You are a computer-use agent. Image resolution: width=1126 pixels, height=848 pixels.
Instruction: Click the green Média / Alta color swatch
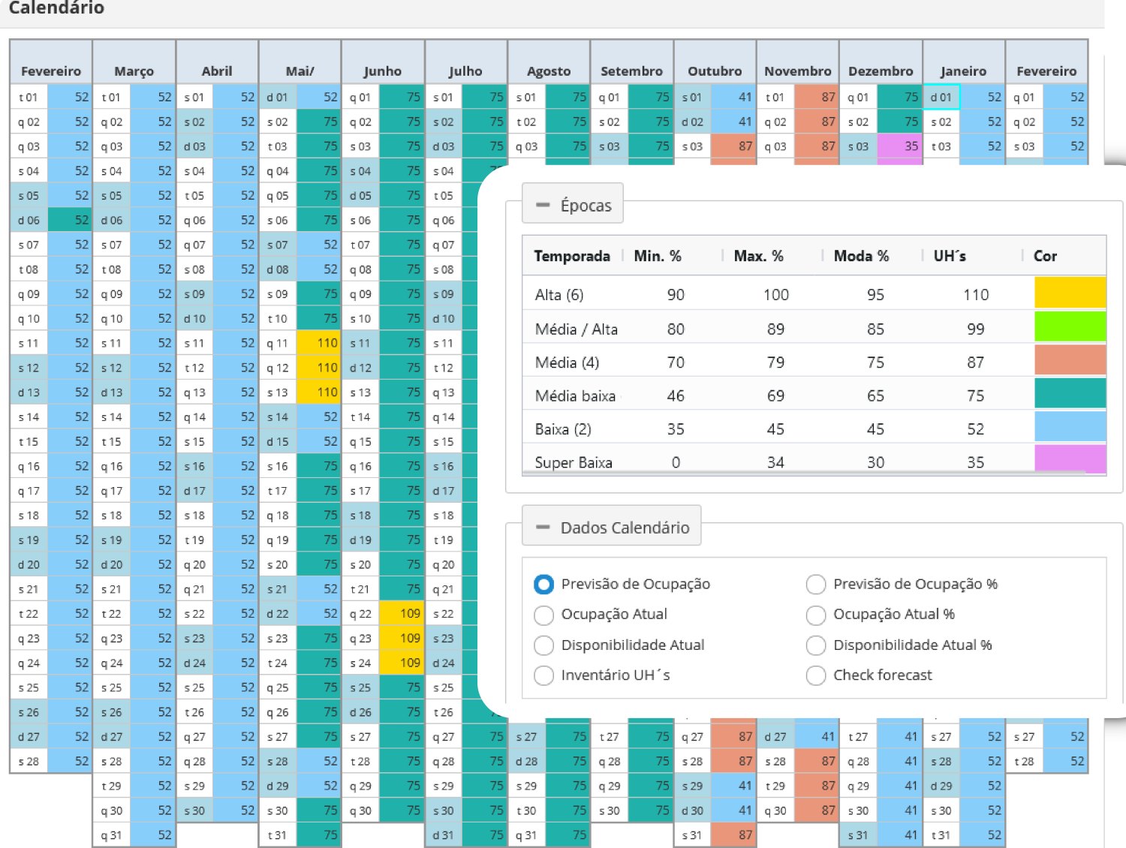pos(1070,326)
